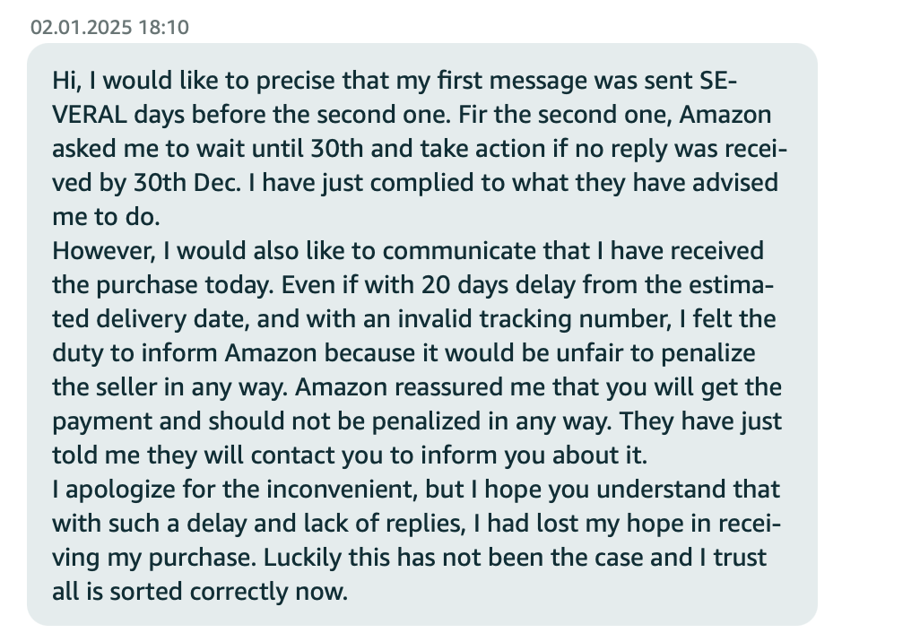Click the text "30th Dec."
The width and height of the screenshot is (920, 633).
click(187, 182)
